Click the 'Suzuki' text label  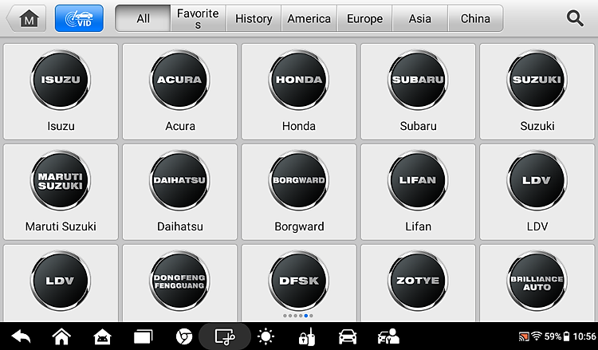point(537,126)
